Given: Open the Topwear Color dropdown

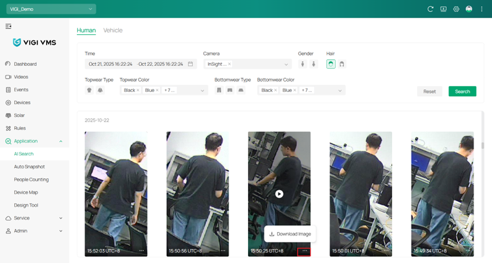Looking at the screenshot, I should click(x=202, y=91).
